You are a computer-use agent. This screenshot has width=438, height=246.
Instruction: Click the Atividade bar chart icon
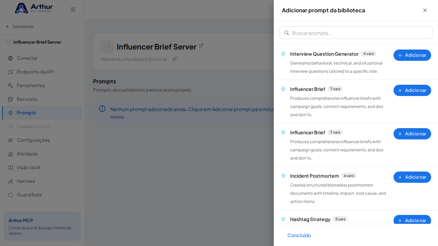point(10,154)
